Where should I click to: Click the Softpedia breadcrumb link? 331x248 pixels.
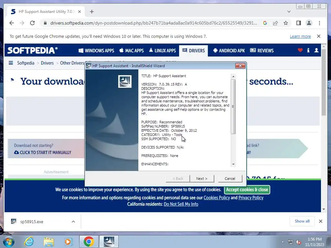click(x=26, y=63)
